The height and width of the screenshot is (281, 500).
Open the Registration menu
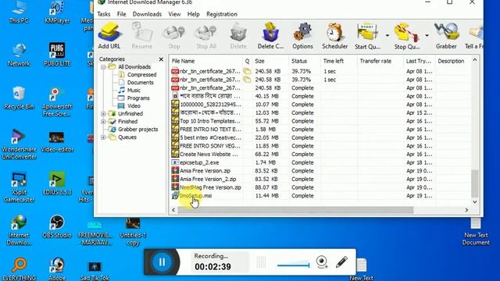click(222, 14)
